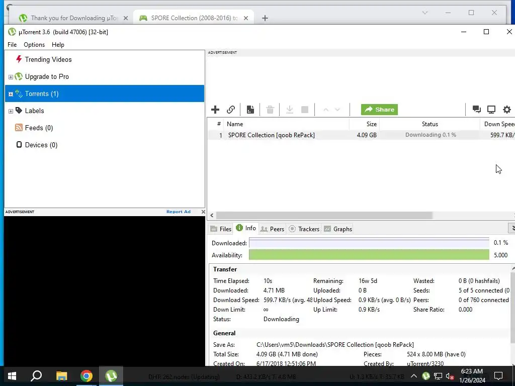Select Torrents (1) in sidebar
515x386 pixels.
(105, 93)
